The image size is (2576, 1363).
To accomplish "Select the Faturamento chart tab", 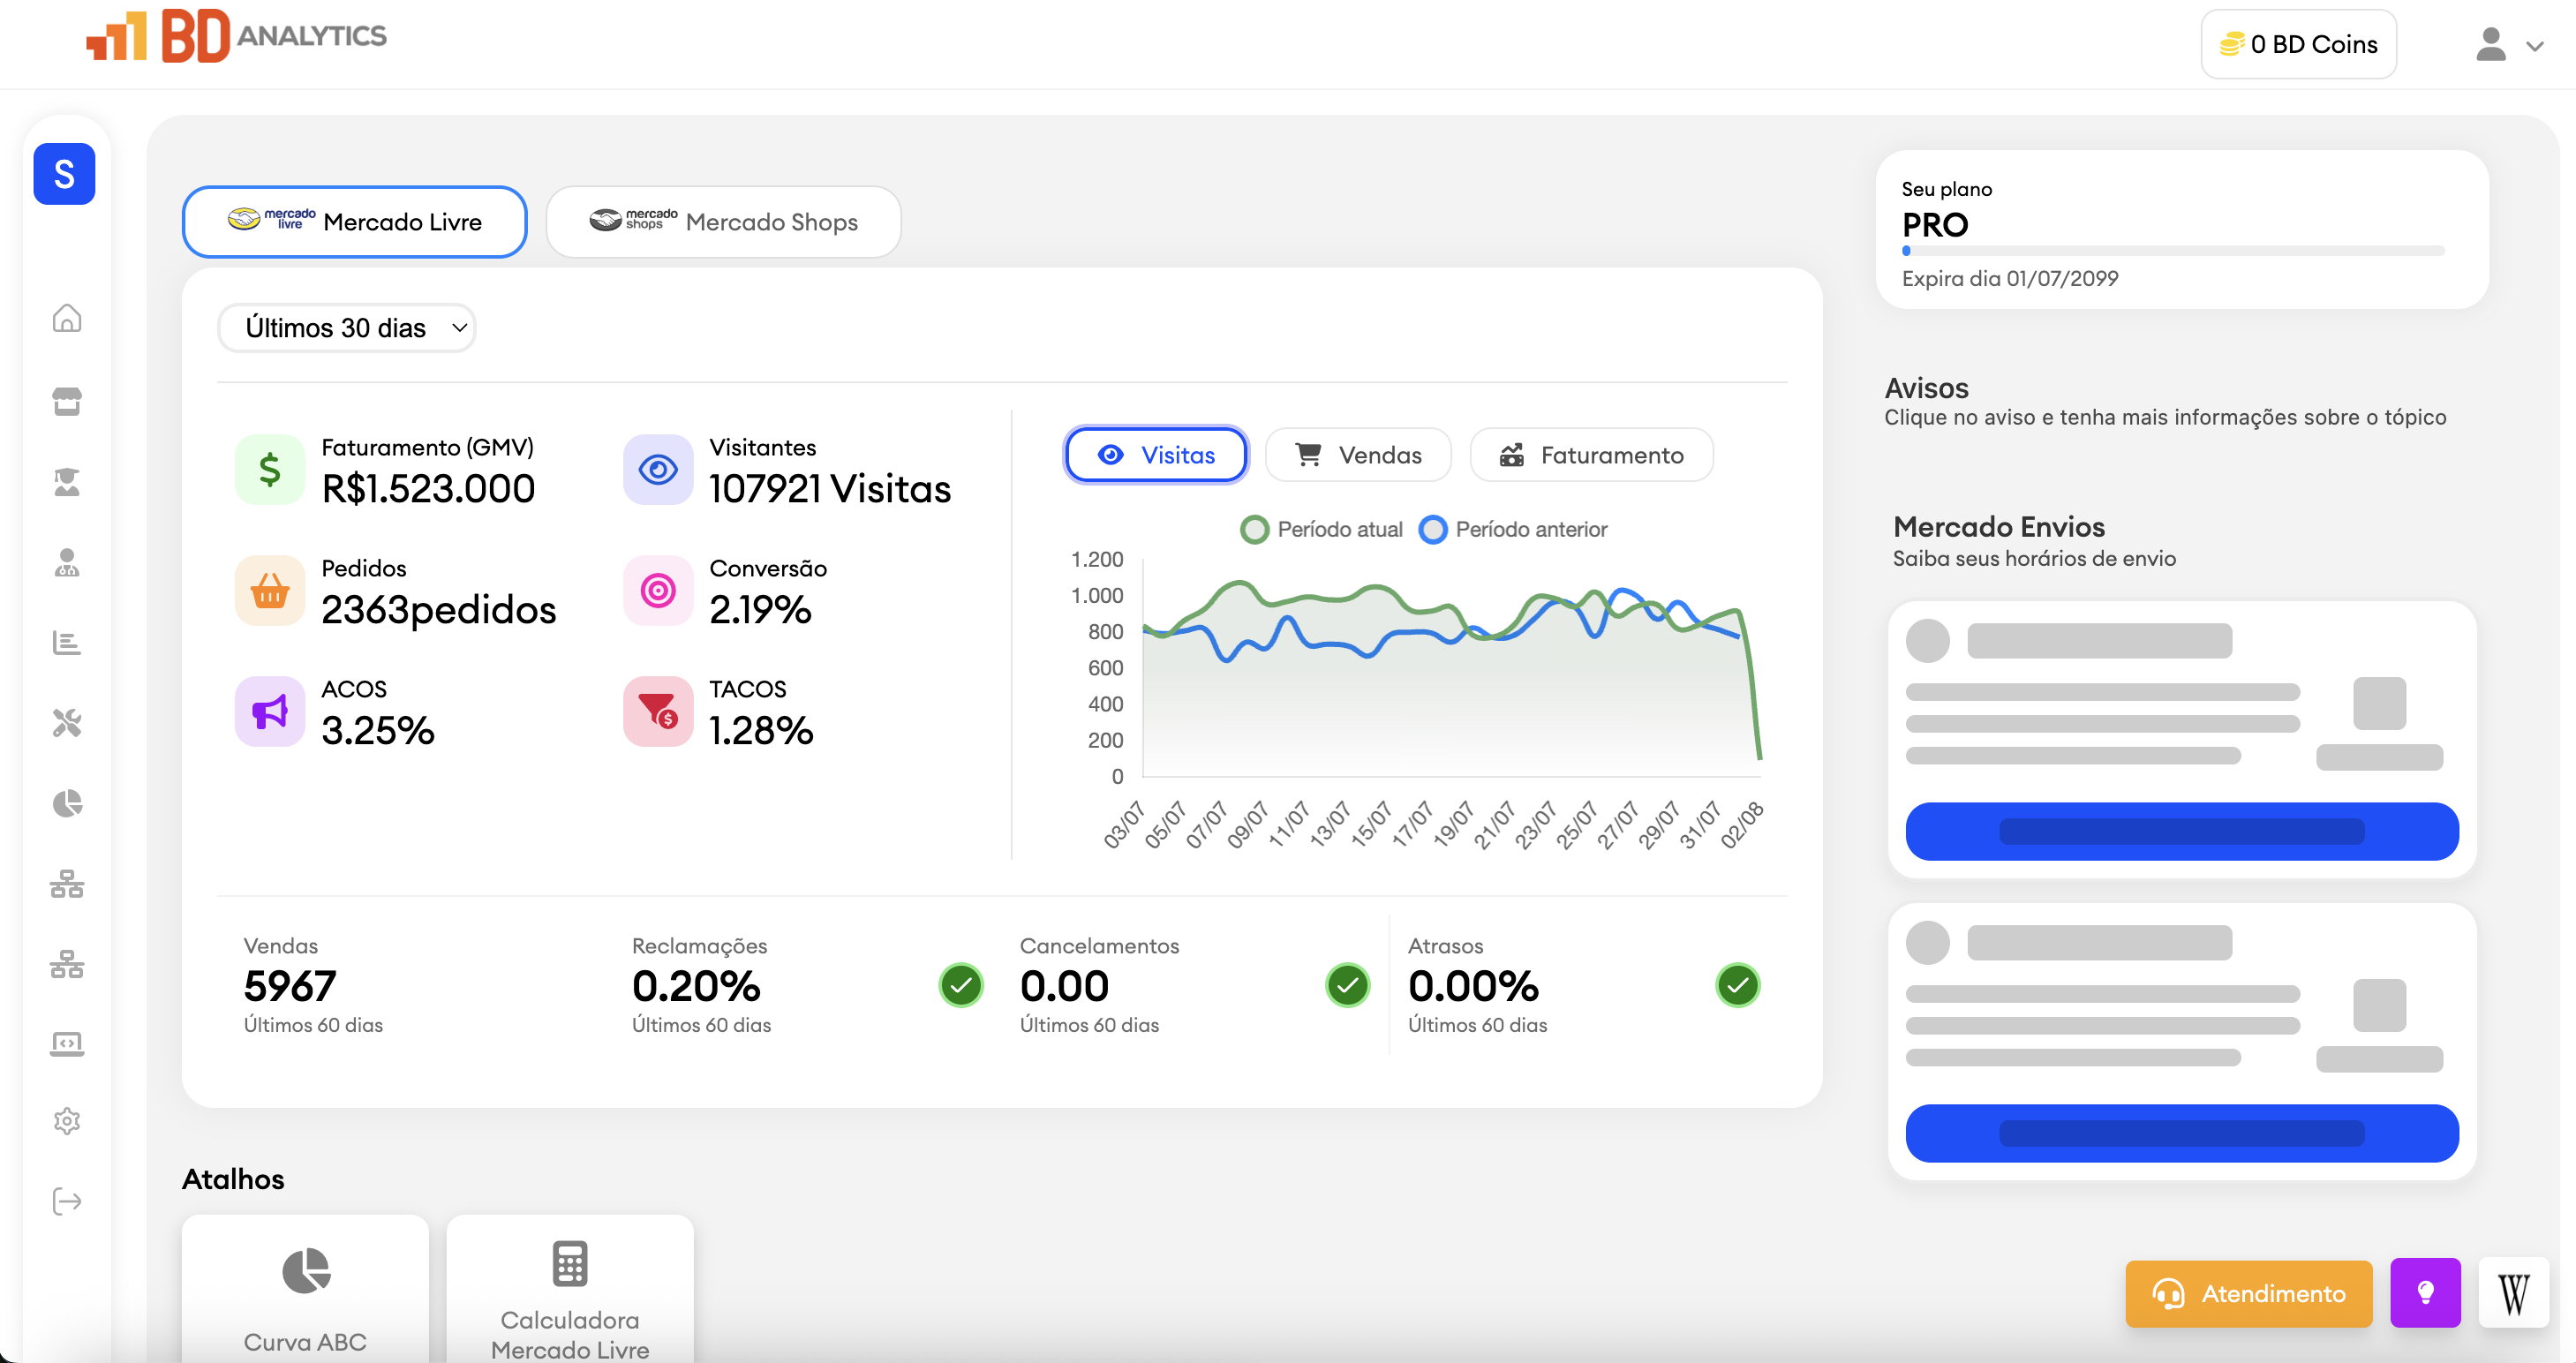I will [x=1591, y=455].
